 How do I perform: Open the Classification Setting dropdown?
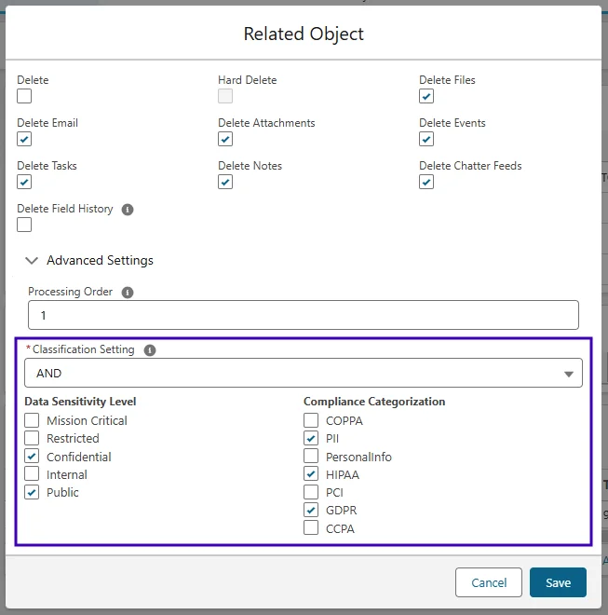point(304,374)
